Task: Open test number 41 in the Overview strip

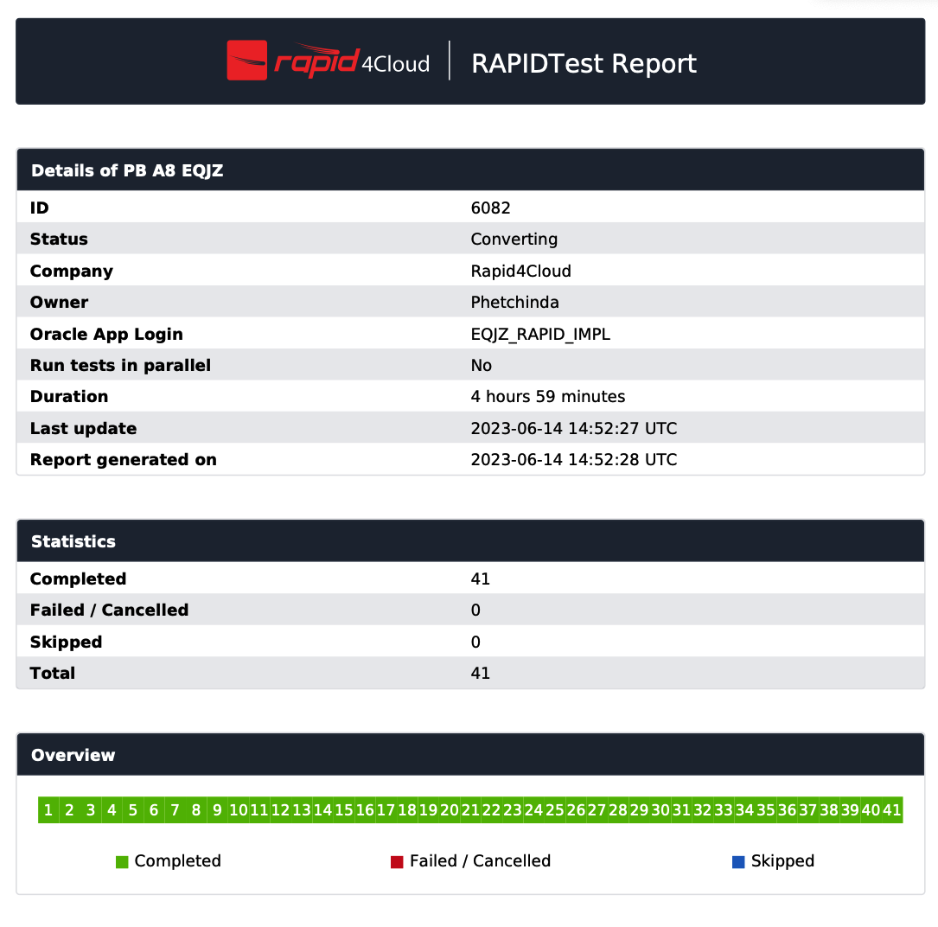Action: pyautogui.click(x=892, y=809)
